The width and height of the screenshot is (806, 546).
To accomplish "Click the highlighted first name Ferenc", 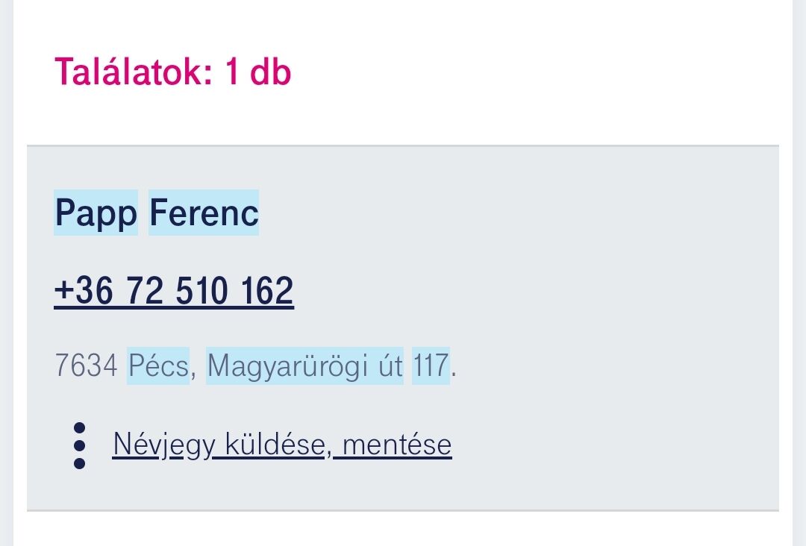I will (x=204, y=213).
